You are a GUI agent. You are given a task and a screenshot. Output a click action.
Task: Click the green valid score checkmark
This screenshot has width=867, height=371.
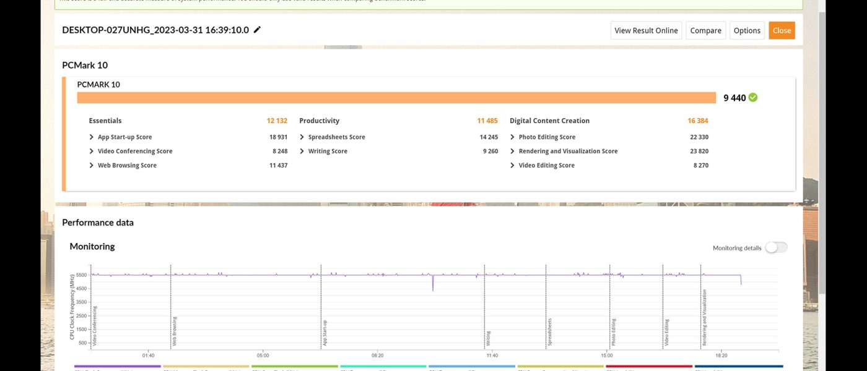coord(753,98)
